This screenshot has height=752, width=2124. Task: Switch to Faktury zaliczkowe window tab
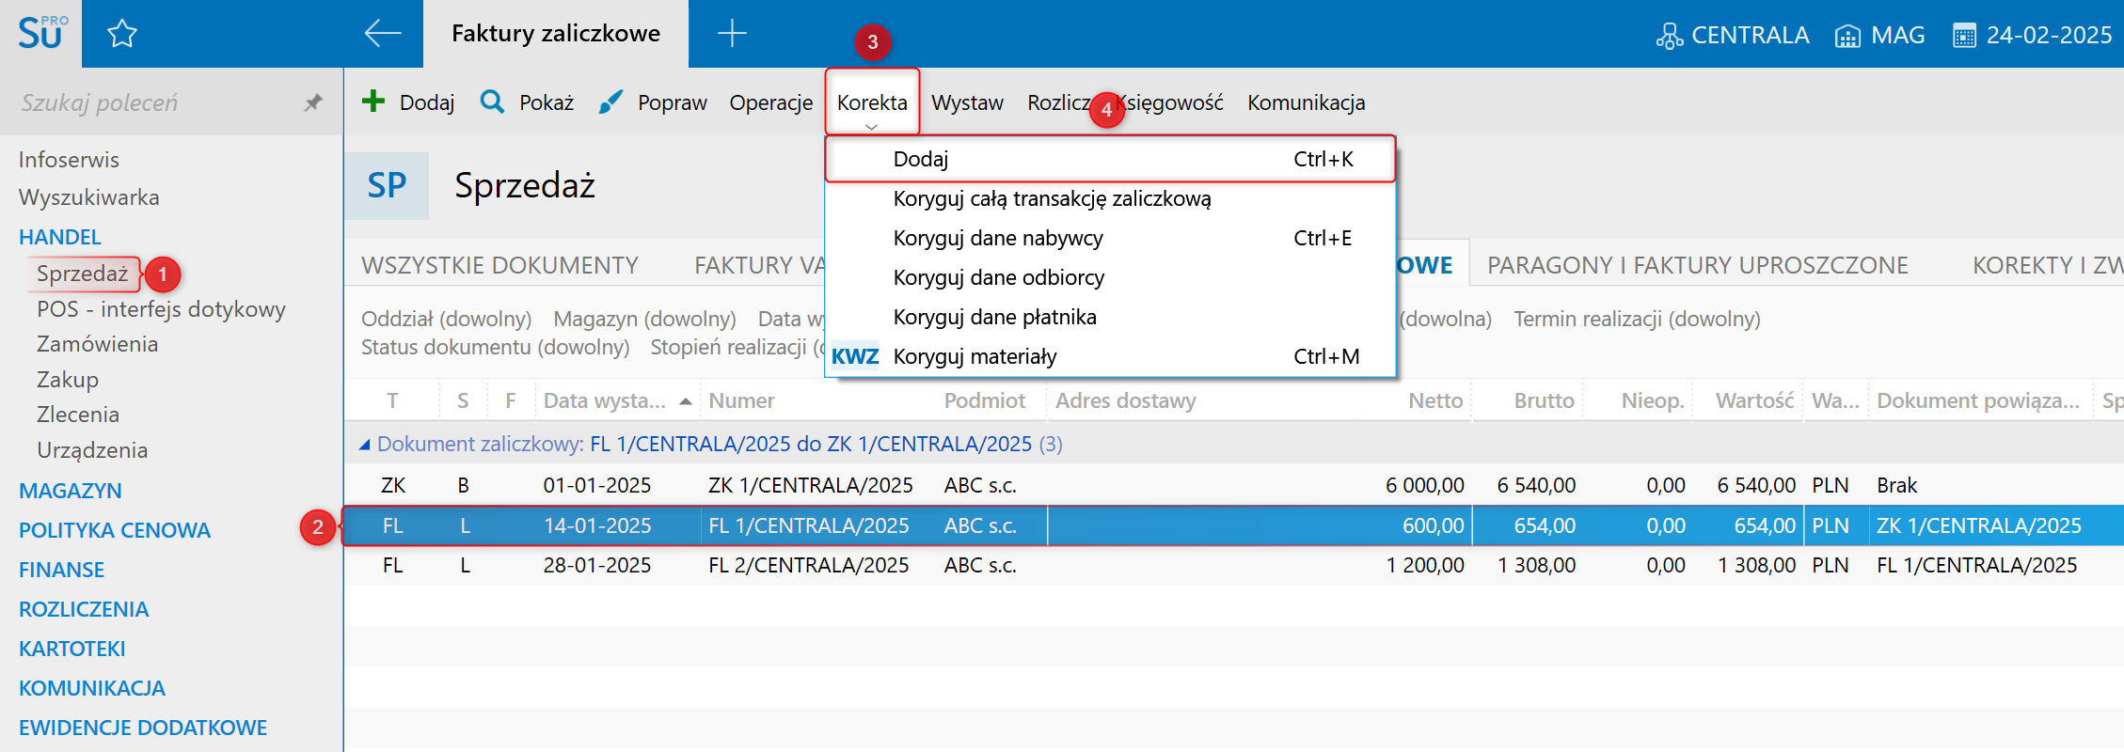[556, 34]
